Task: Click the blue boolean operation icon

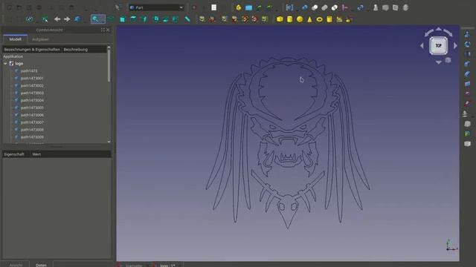Action: point(304,7)
